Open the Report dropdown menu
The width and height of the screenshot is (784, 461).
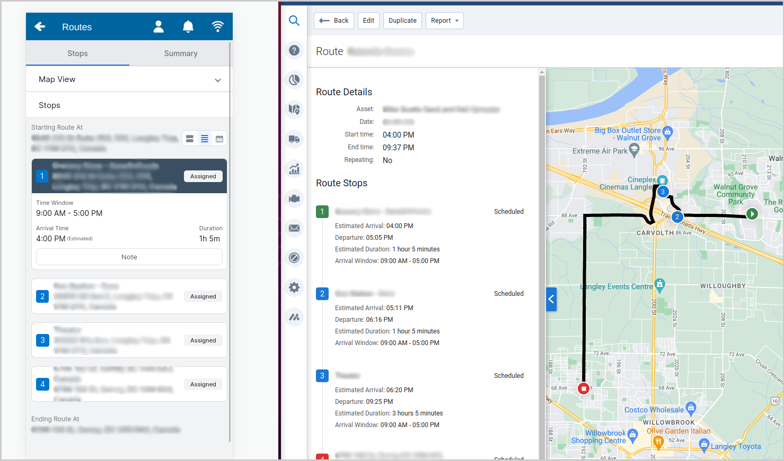[x=444, y=20]
